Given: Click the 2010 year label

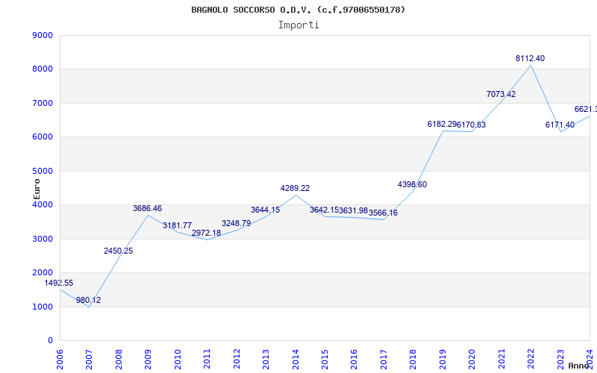Looking at the screenshot, I should (178, 360).
